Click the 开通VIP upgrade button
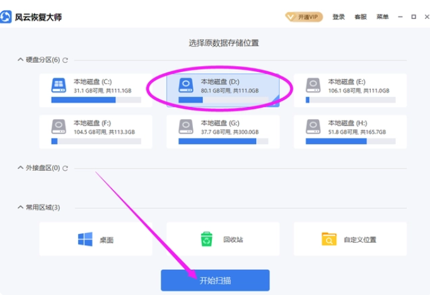 [x=303, y=17]
